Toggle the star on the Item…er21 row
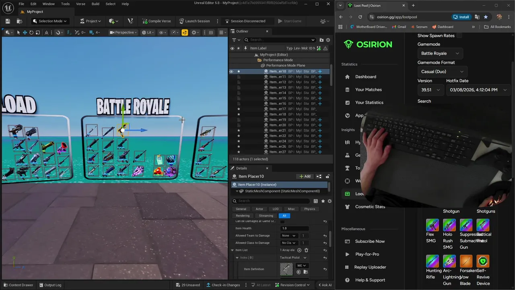The width and height of the screenshot is (515, 290). pyautogui.click(x=239, y=130)
